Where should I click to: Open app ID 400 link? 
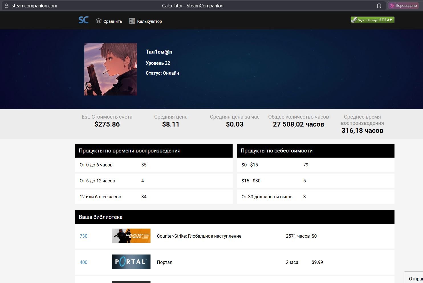pos(84,262)
